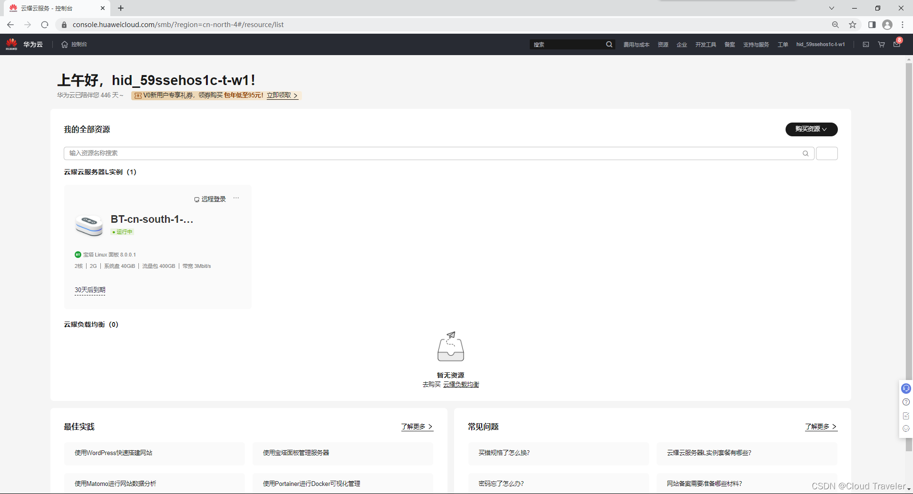The width and height of the screenshot is (913, 494).
Task: Click the browser address bar URL
Action: [x=178, y=25]
